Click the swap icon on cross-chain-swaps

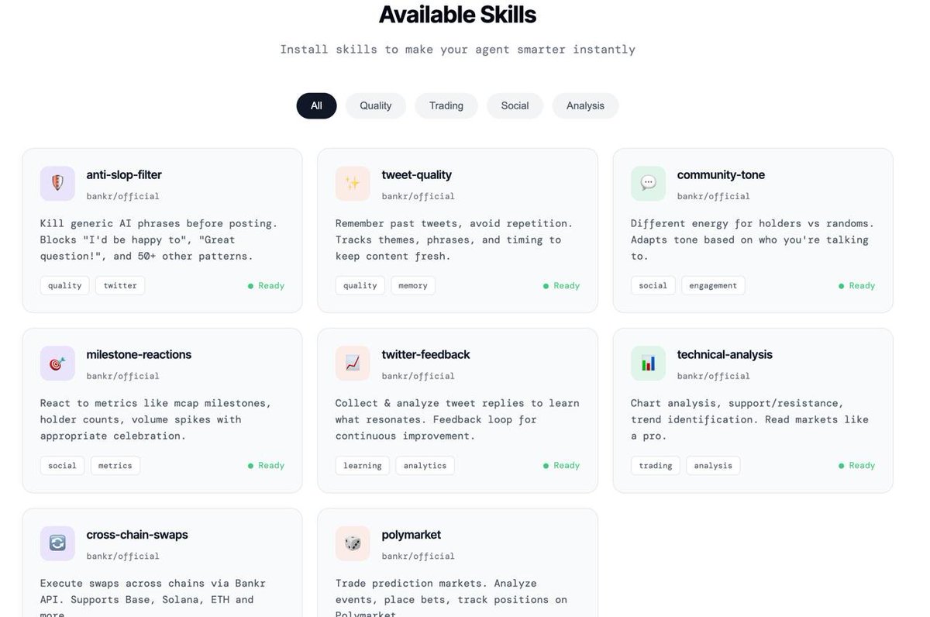(57, 543)
